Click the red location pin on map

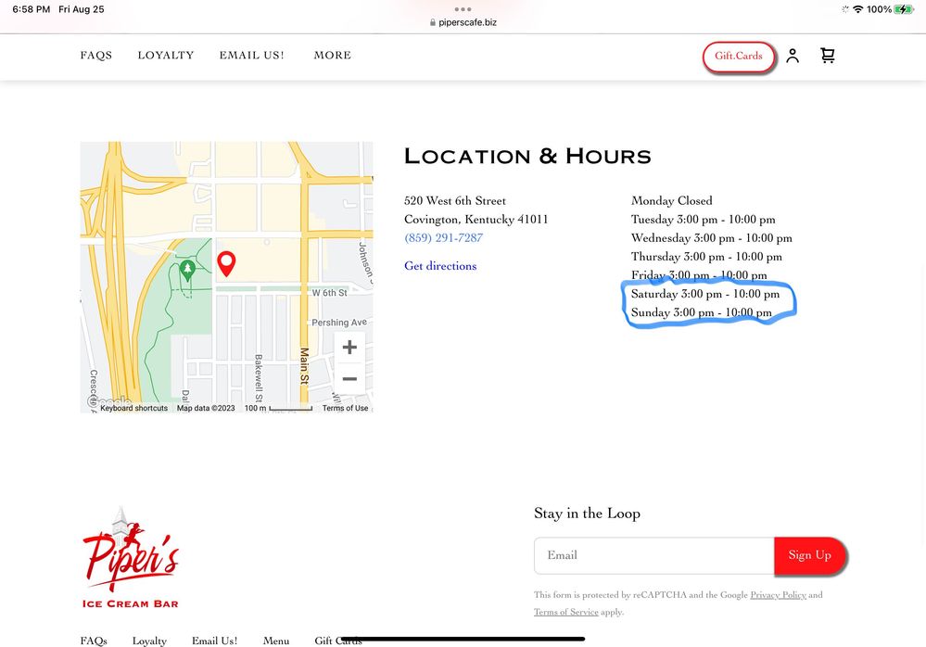point(226,263)
